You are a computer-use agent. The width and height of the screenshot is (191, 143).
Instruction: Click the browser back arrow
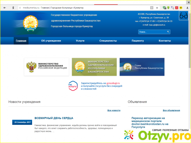[5, 7]
